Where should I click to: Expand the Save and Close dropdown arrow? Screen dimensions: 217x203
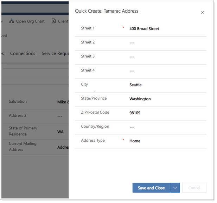[175, 188]
